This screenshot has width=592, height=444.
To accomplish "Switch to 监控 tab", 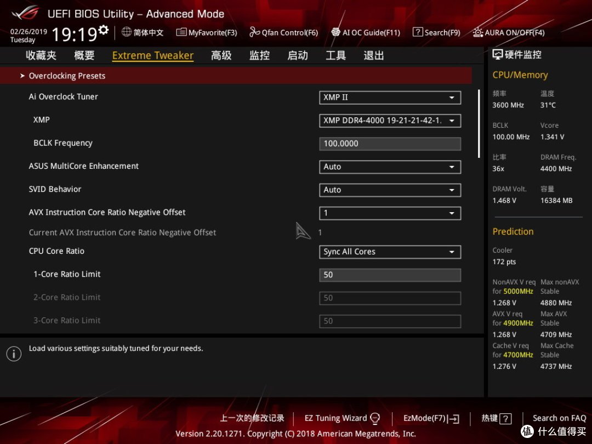I will 259,55.
